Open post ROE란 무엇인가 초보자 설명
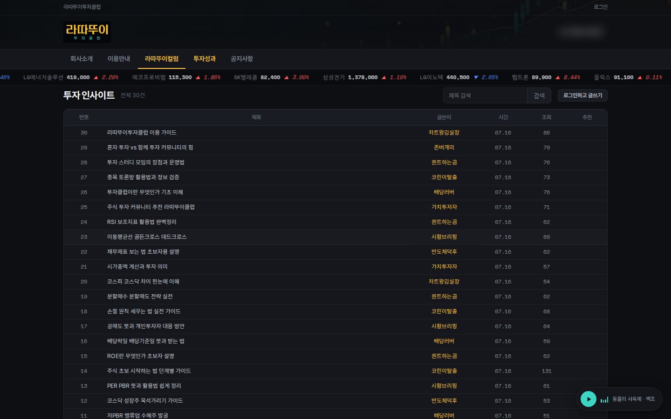The image size is (671, 419). tap(141, 356)
